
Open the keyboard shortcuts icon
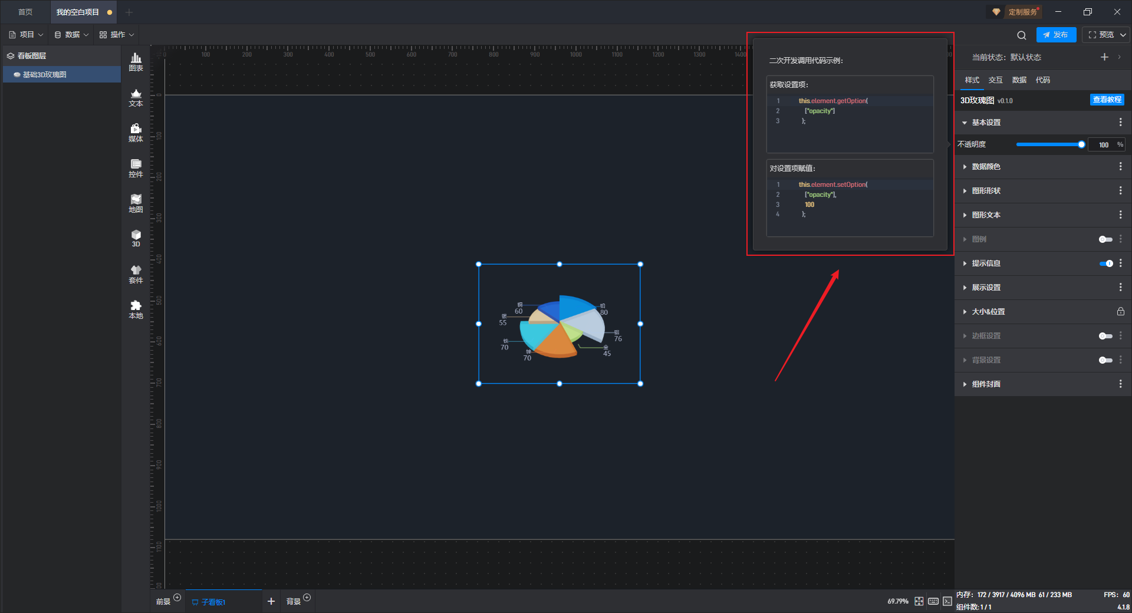pyautogui.click(x=933, y=601)
